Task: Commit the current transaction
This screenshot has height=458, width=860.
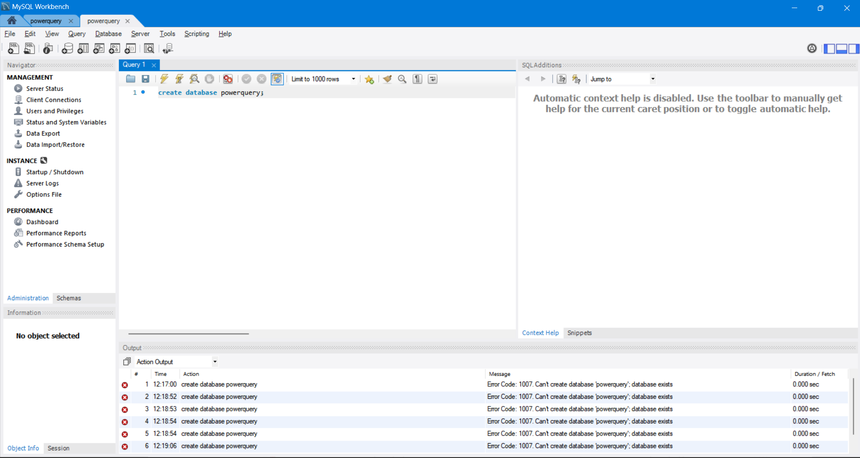Action: (246, 79)
